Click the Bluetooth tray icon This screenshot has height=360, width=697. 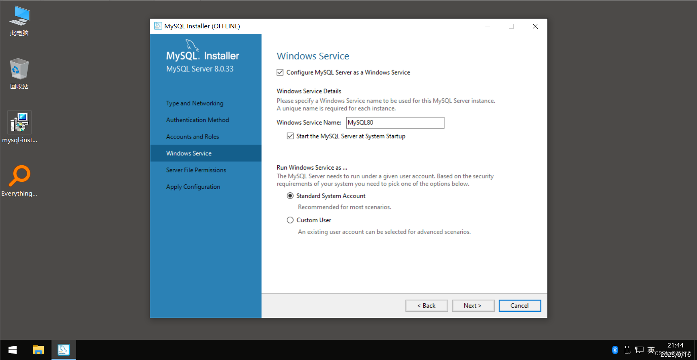pos(615,350)
